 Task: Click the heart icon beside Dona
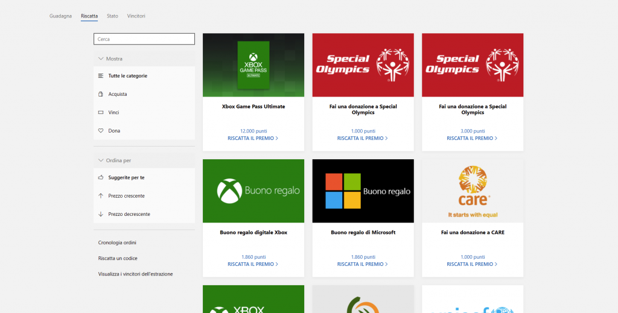pos(101,130)
